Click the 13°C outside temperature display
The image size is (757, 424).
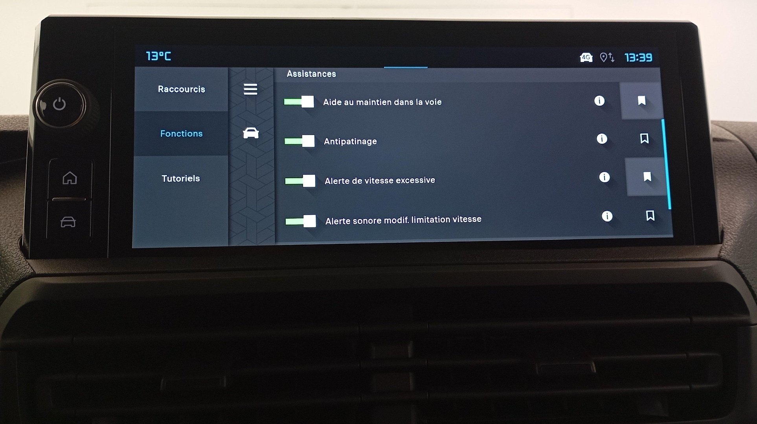pyautogui.click(x=158, y=56)
